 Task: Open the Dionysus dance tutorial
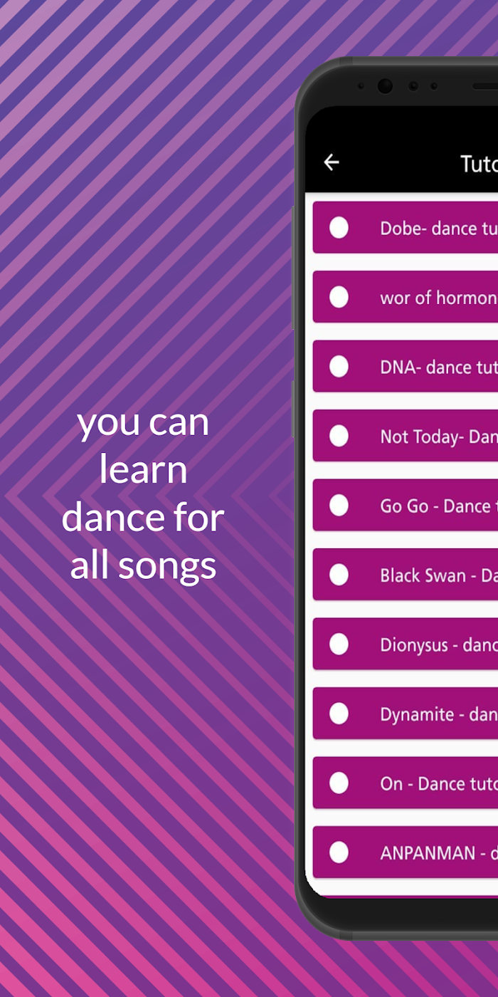click(406, 644)
